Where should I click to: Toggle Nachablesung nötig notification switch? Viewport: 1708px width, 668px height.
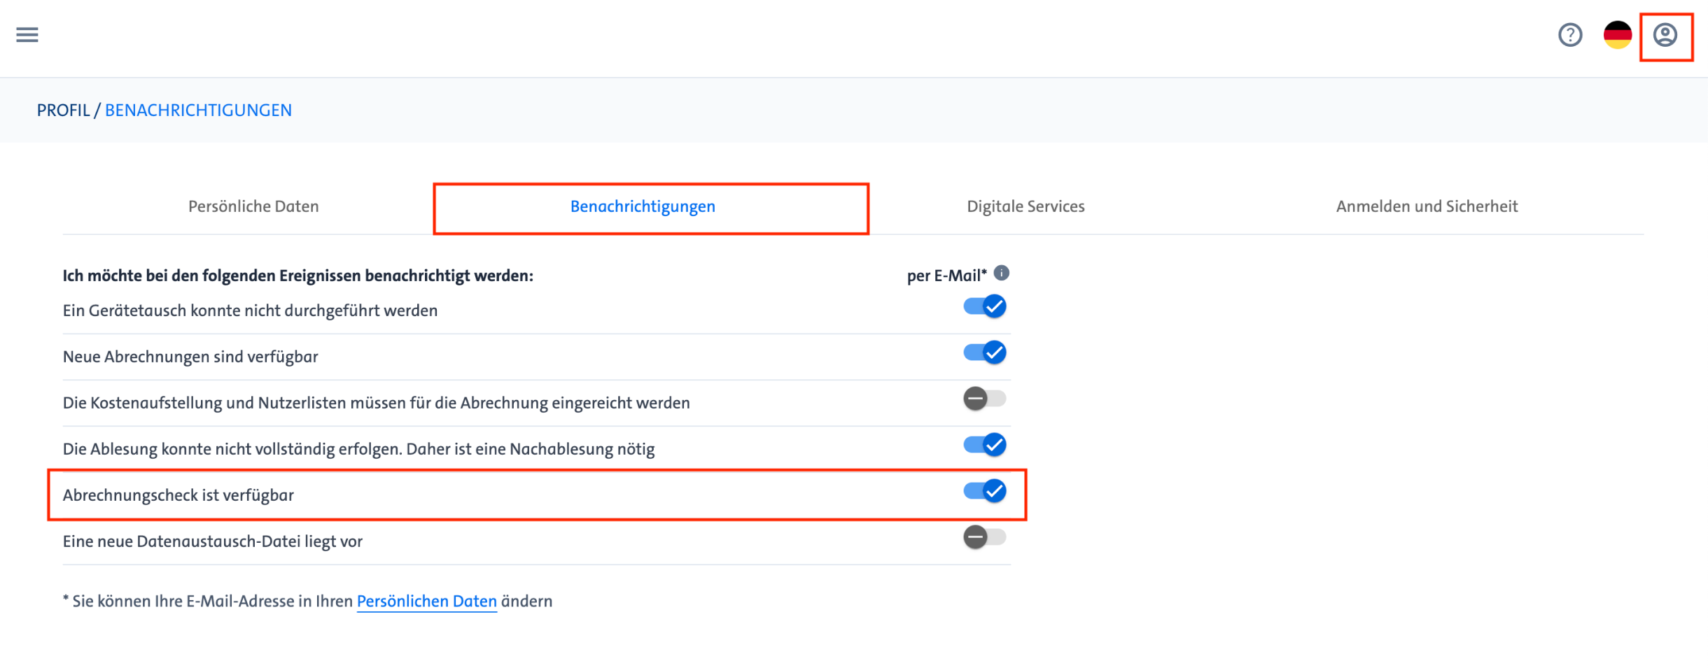pyautogui.click(x=985, y=445)
